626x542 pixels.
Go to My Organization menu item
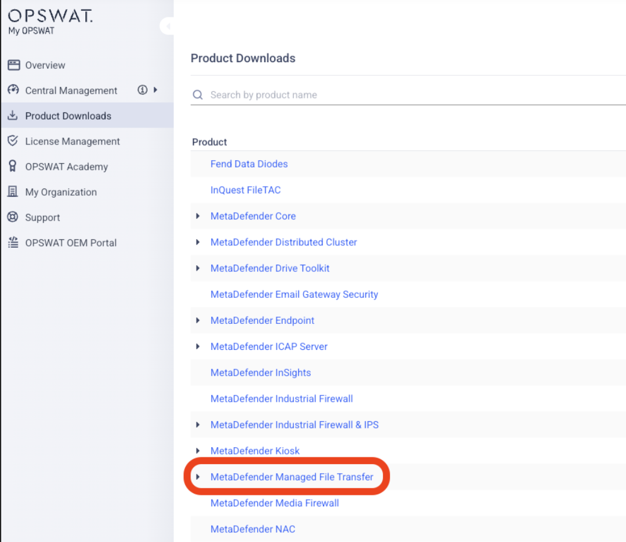61,192
